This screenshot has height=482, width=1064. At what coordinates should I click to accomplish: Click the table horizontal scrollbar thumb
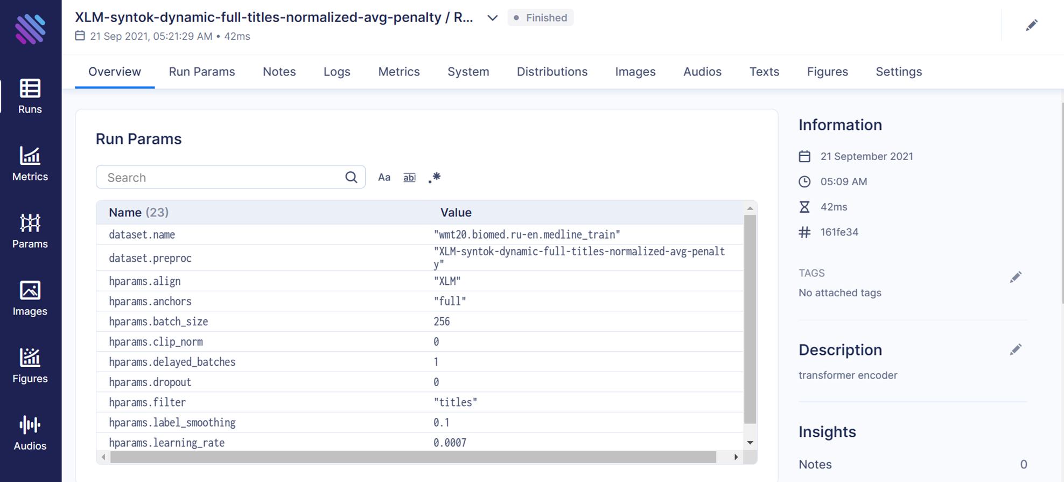click(413, 457)
